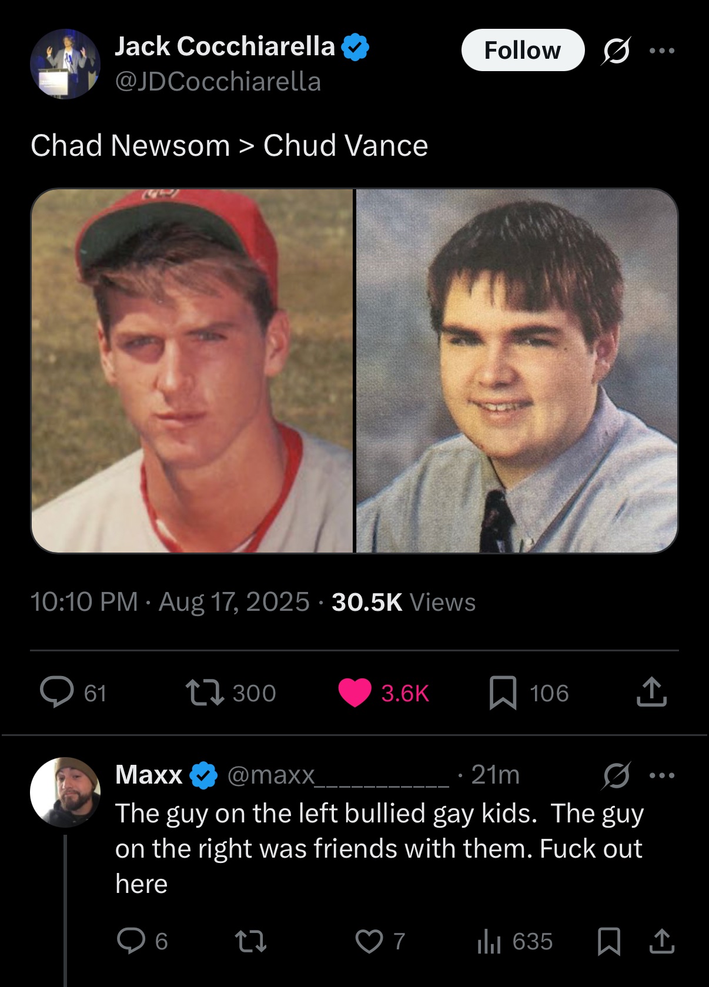View analytics showing 635 views on reply
Image resolution: width=709 pixels, height=987 pixels.
pos(514,941)
